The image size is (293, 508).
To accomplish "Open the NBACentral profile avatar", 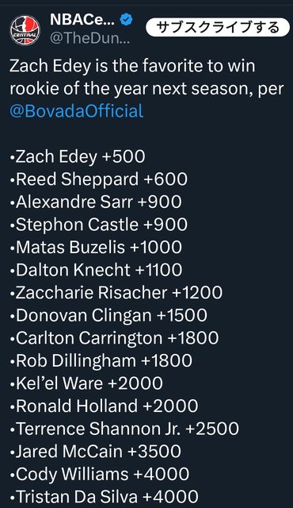I will point(25,30).
